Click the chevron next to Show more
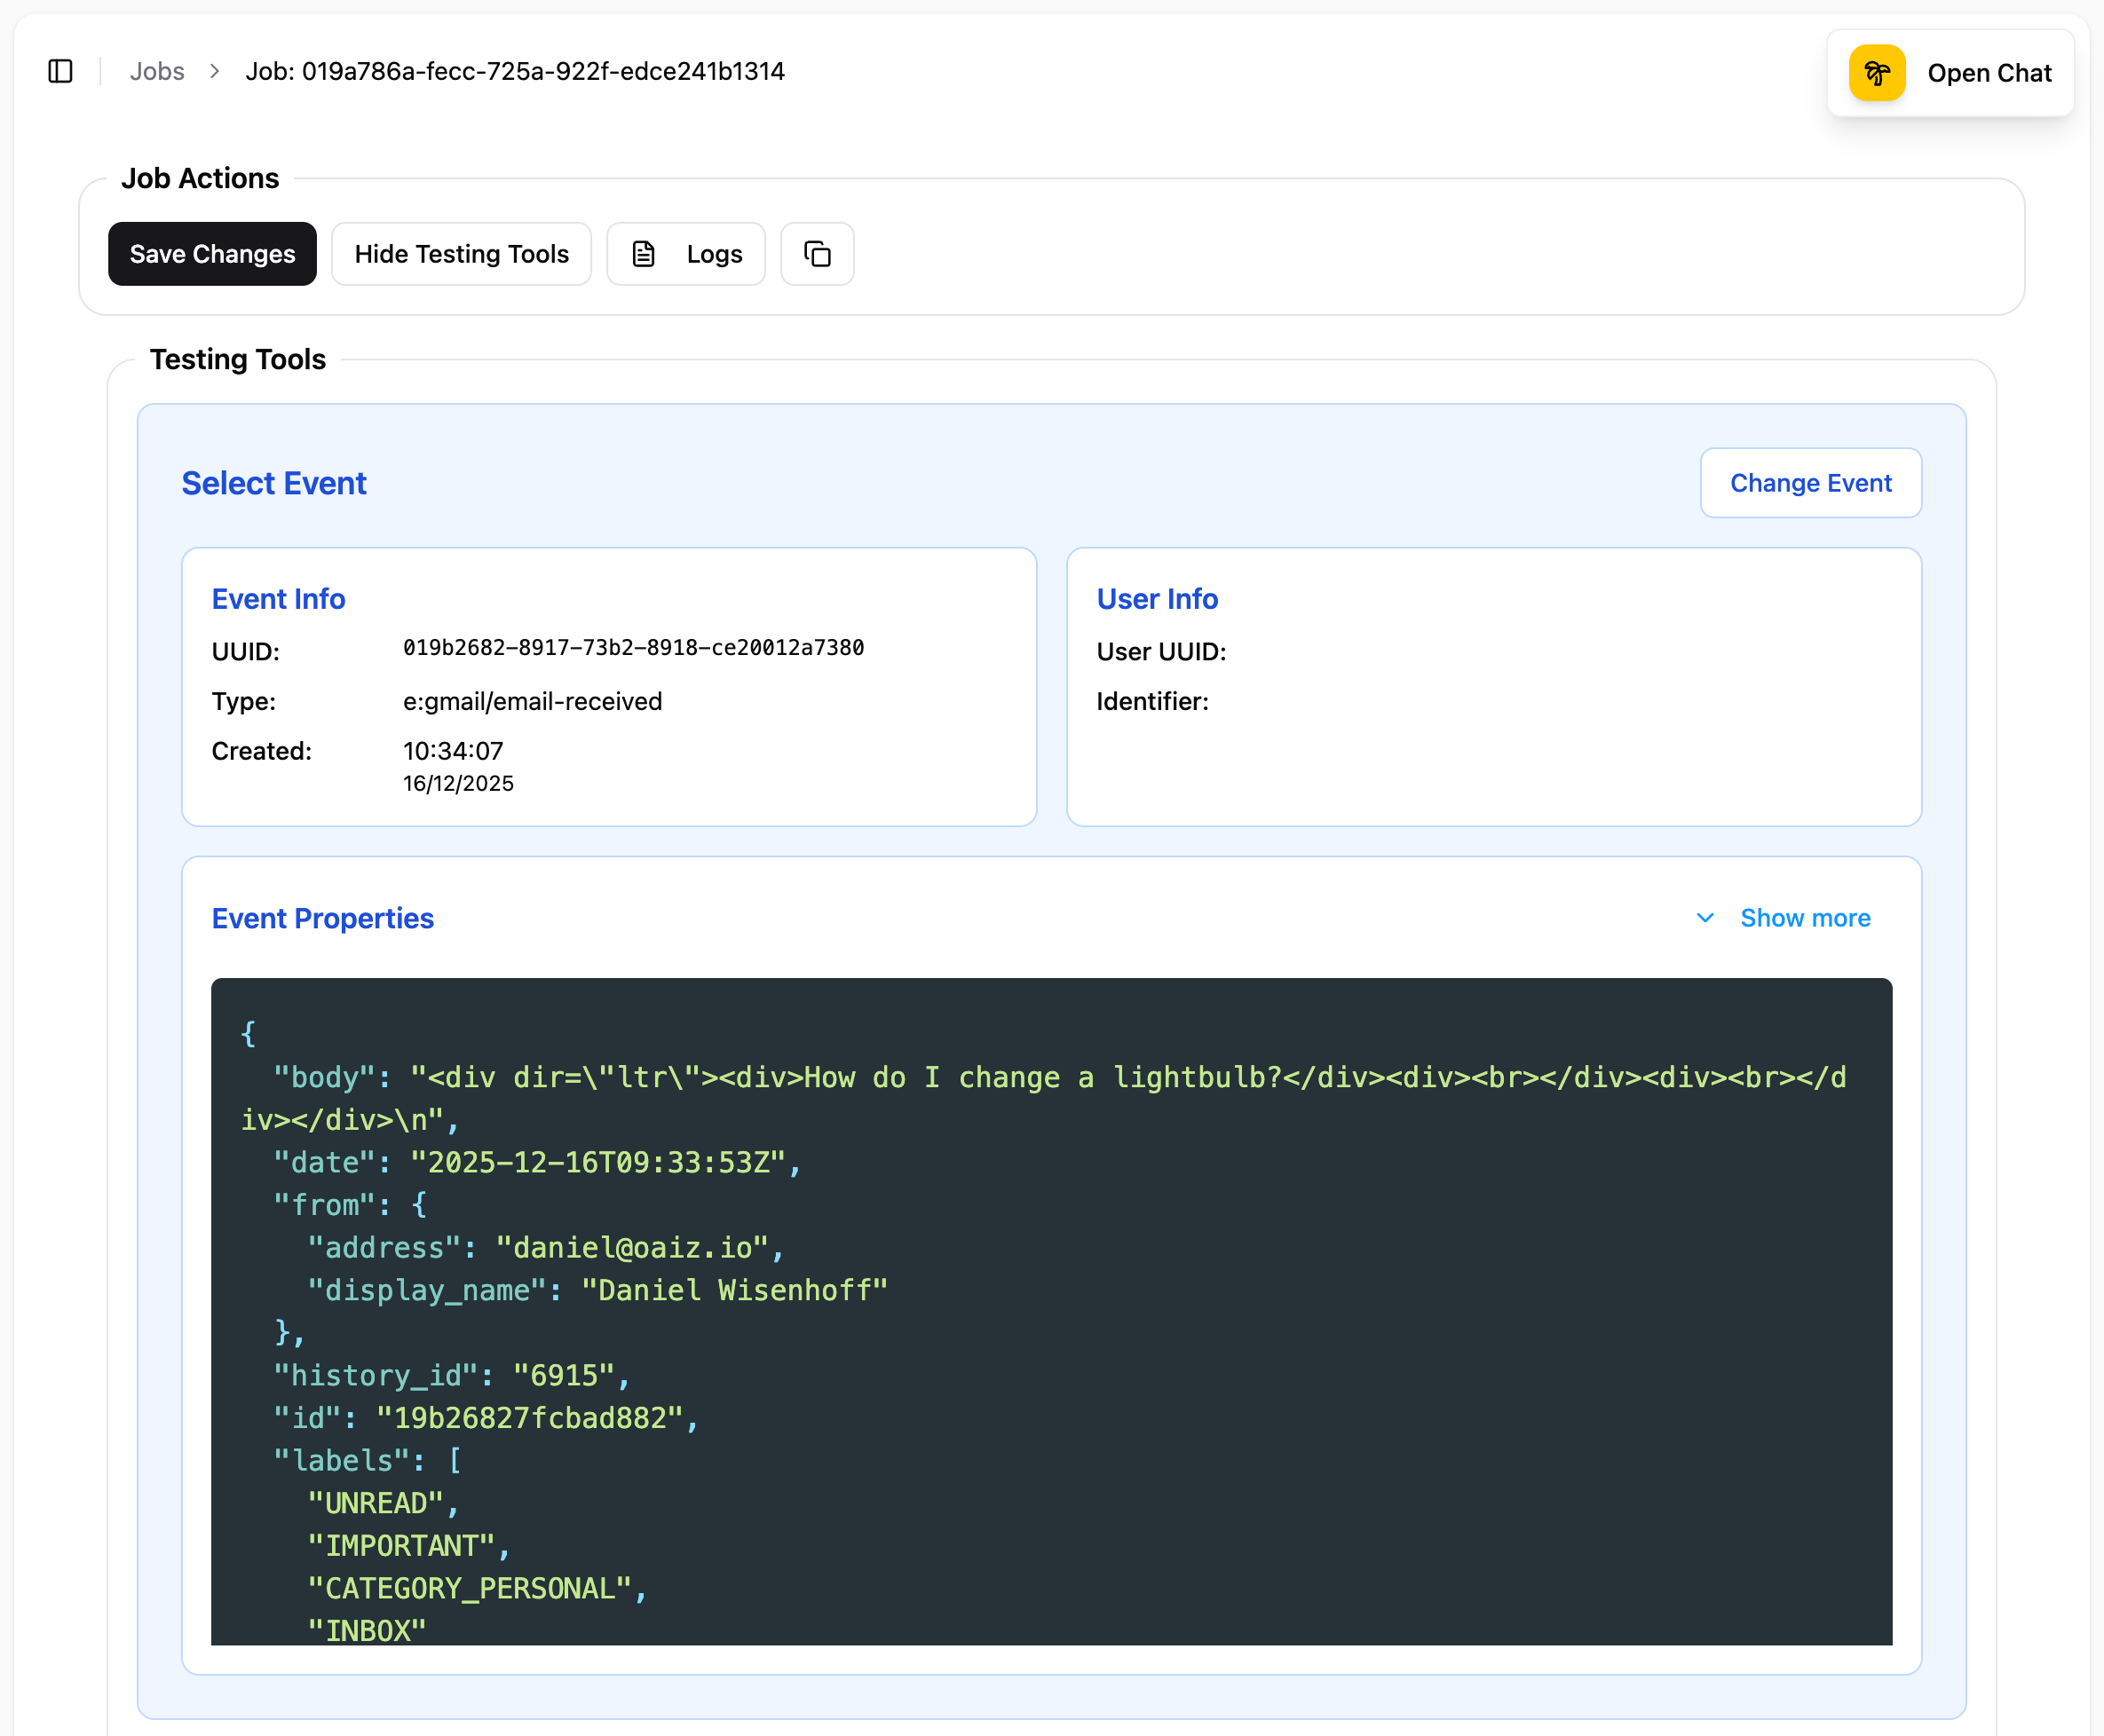Image resolution: width=2104 pixels, height=1736 pixels. [1704, 918]
